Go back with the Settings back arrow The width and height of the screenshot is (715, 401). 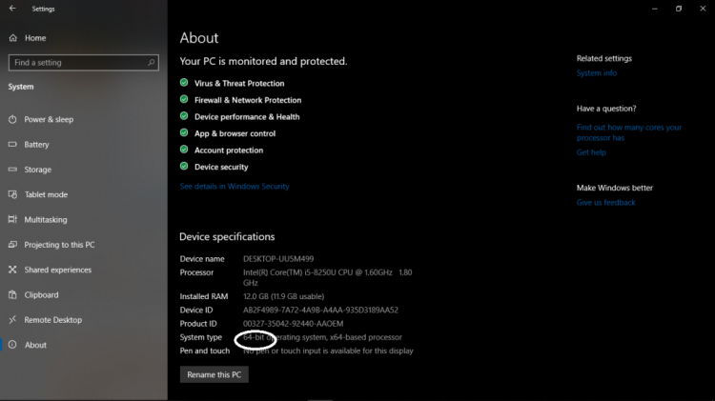(12, 9)
